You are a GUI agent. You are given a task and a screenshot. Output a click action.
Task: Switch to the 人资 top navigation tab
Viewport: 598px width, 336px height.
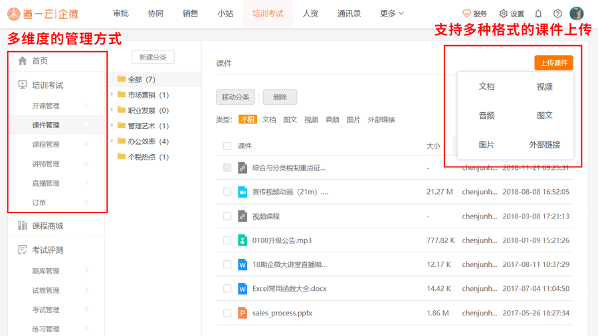click(x=310, y=14)
